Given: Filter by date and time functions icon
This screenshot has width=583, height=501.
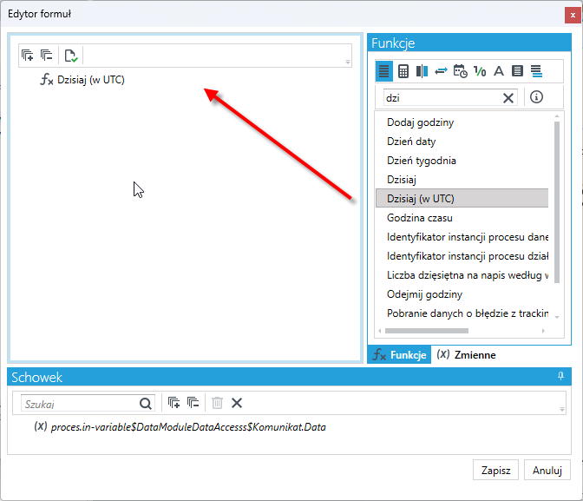Looking at the screenshot, I should (461, 70).
